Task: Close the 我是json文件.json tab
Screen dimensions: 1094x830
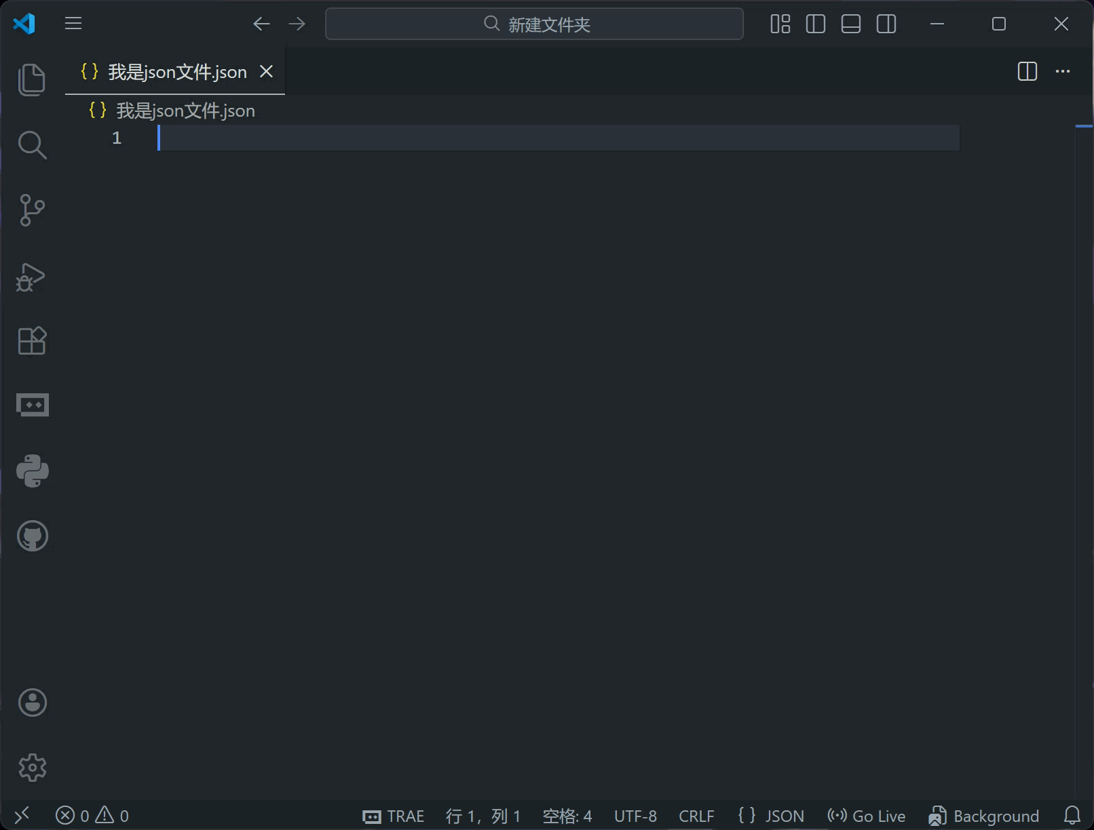Action: [x=267, y=71]
